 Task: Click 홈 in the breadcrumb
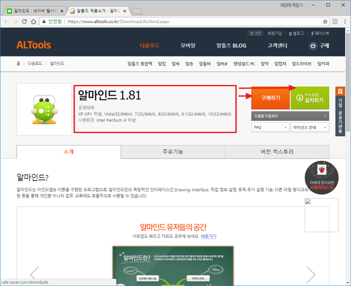pos(18,64)
